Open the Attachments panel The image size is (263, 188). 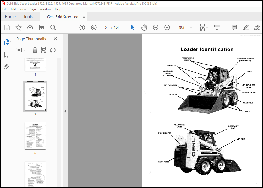(6, 66)
